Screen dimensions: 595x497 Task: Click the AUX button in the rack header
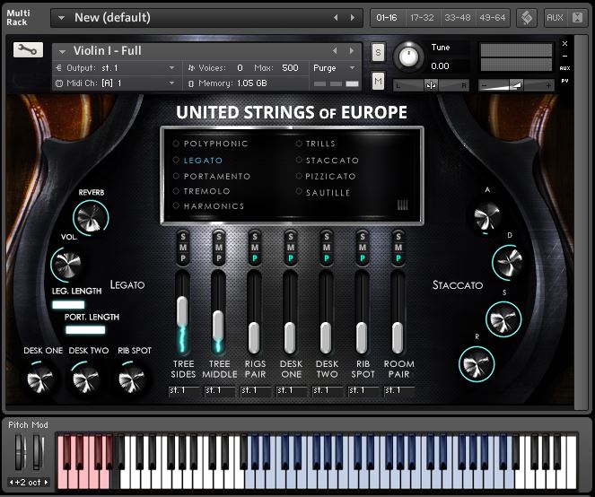[x=555, y=17]
